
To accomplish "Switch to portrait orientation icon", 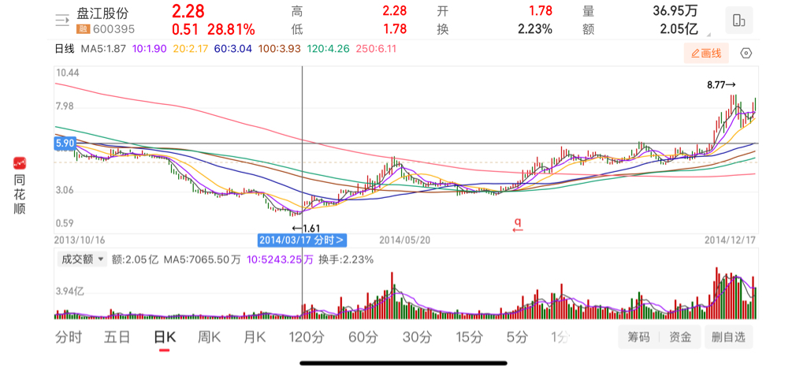I will (738, 21).
